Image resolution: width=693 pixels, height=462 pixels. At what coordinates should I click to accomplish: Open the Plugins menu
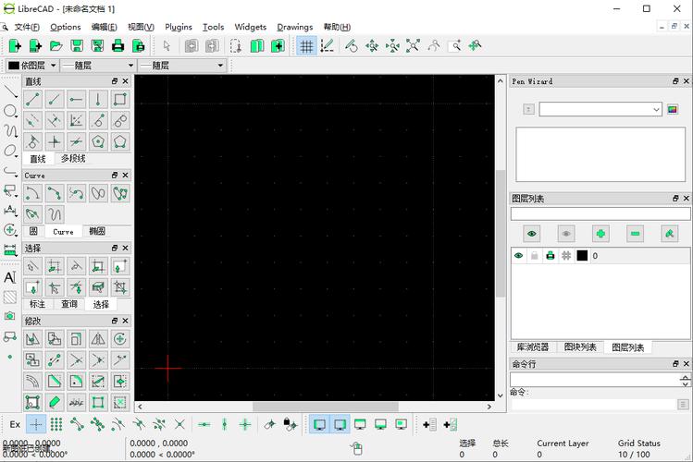click(x=179, y=27)
